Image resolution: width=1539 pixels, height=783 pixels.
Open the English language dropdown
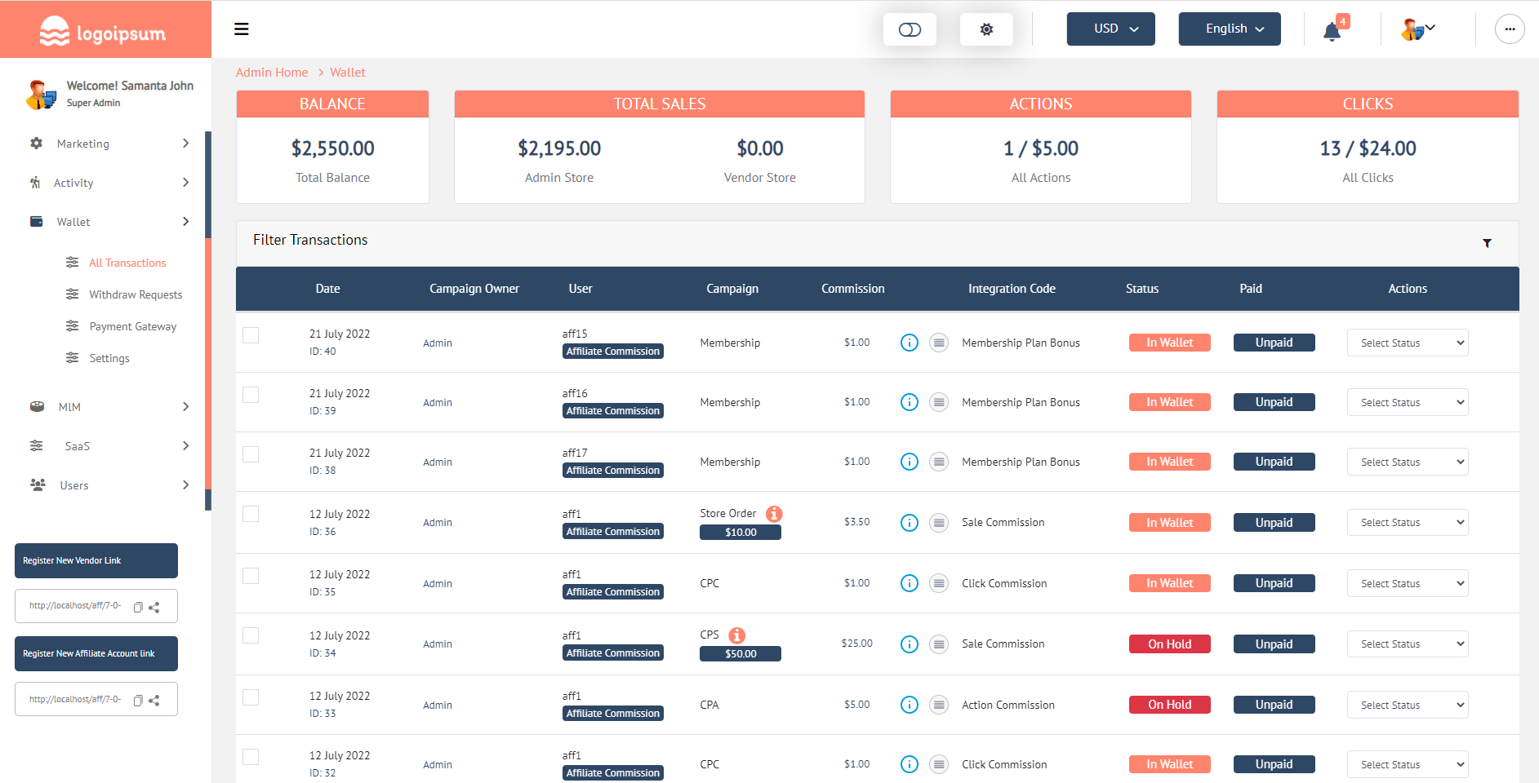[1229, 29]
